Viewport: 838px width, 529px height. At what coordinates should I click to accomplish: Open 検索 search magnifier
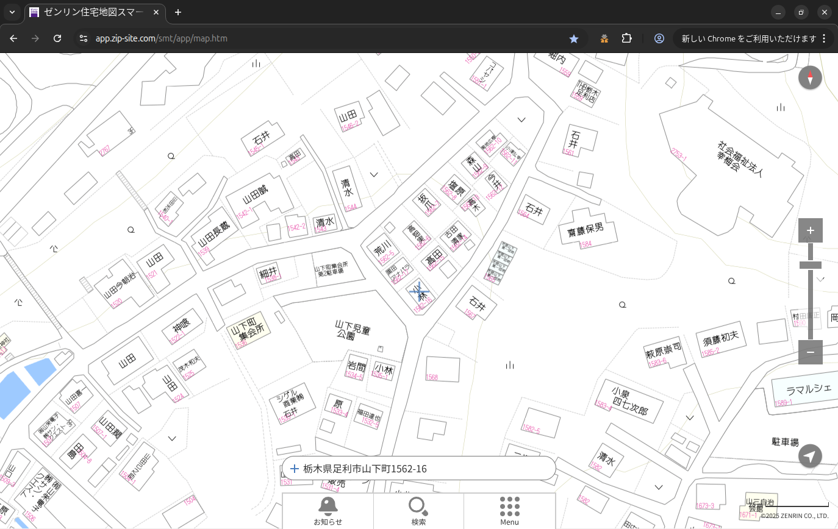pos(418,511)
